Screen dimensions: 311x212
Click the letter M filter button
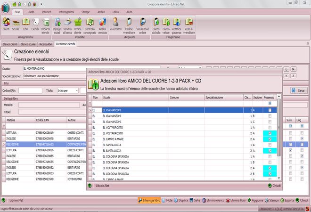point(293,69)
